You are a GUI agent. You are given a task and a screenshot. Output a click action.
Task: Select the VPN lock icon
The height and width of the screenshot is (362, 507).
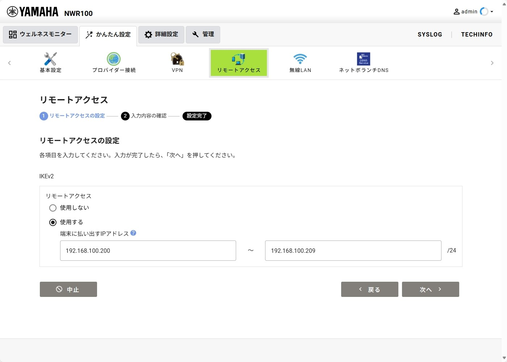[x=177, y=59]
